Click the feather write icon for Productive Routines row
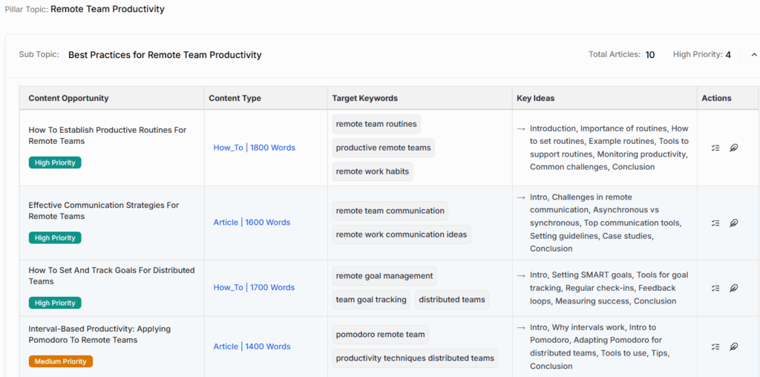Viewport: 760px width, 377px height. [x=733, y=148]
